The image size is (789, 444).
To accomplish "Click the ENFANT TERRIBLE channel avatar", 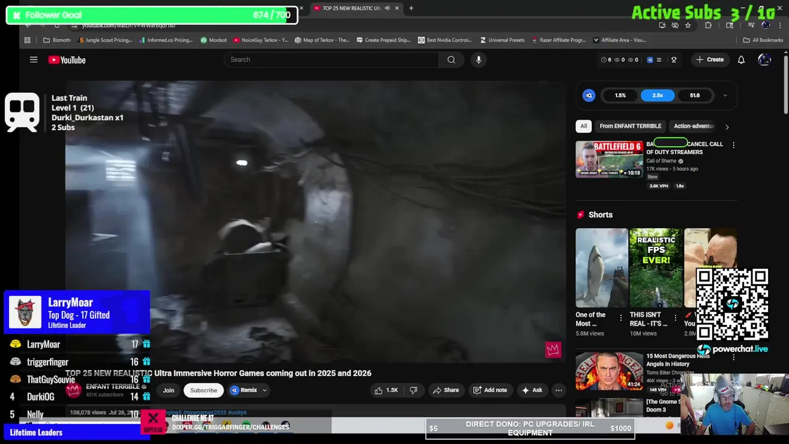I will tap(74, 390).
